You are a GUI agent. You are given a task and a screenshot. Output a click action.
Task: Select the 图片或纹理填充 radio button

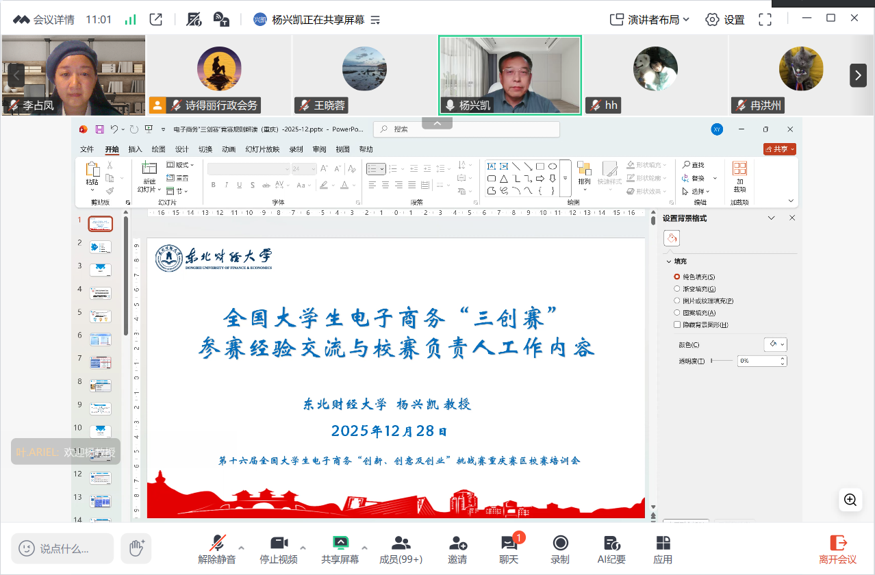[x=678, y=301]
